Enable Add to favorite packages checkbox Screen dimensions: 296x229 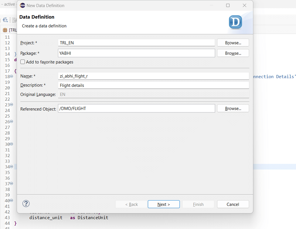(x=23, y=62)
